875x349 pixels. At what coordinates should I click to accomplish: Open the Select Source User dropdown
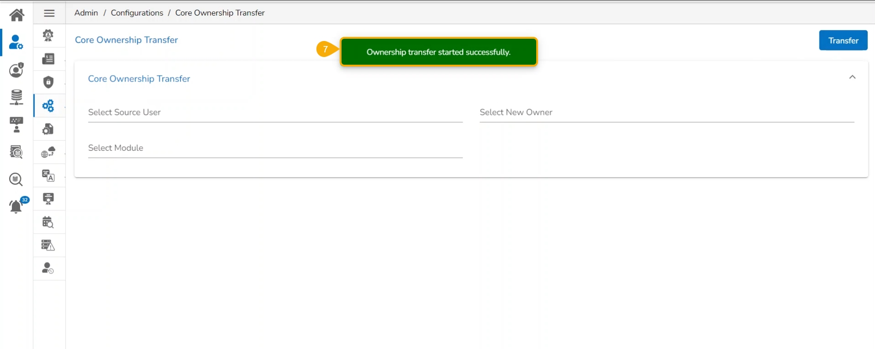275,113
